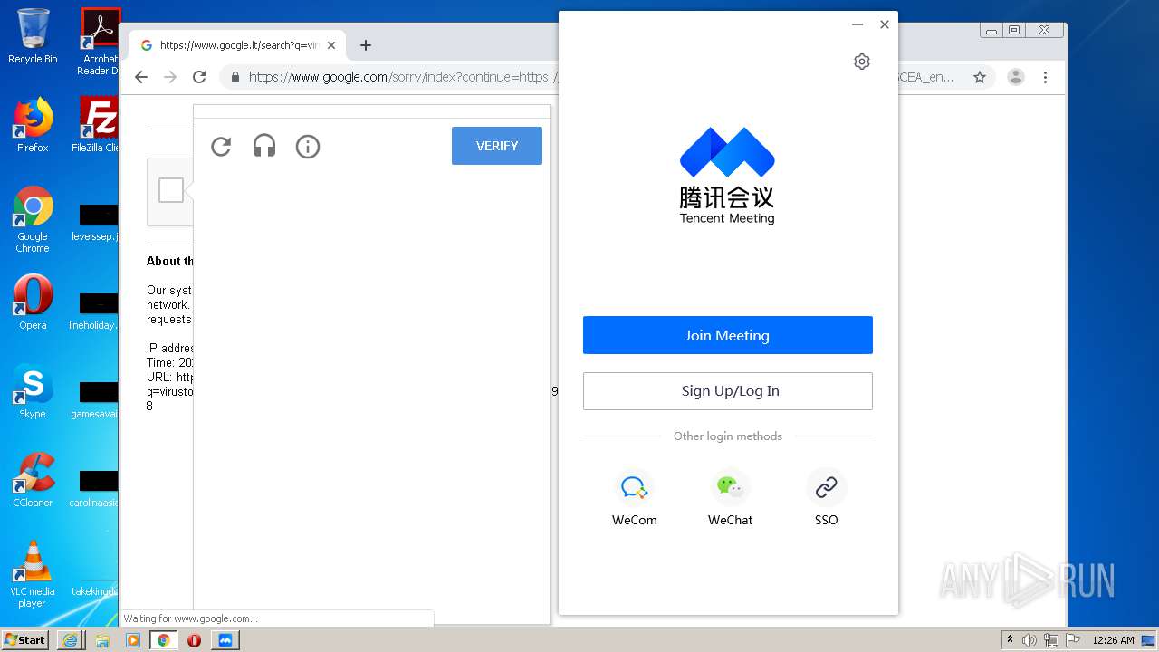Click the Chrome address bar URL
Image resolution: width=1159 pixels, height=652 pixels.
click(403, 77)
